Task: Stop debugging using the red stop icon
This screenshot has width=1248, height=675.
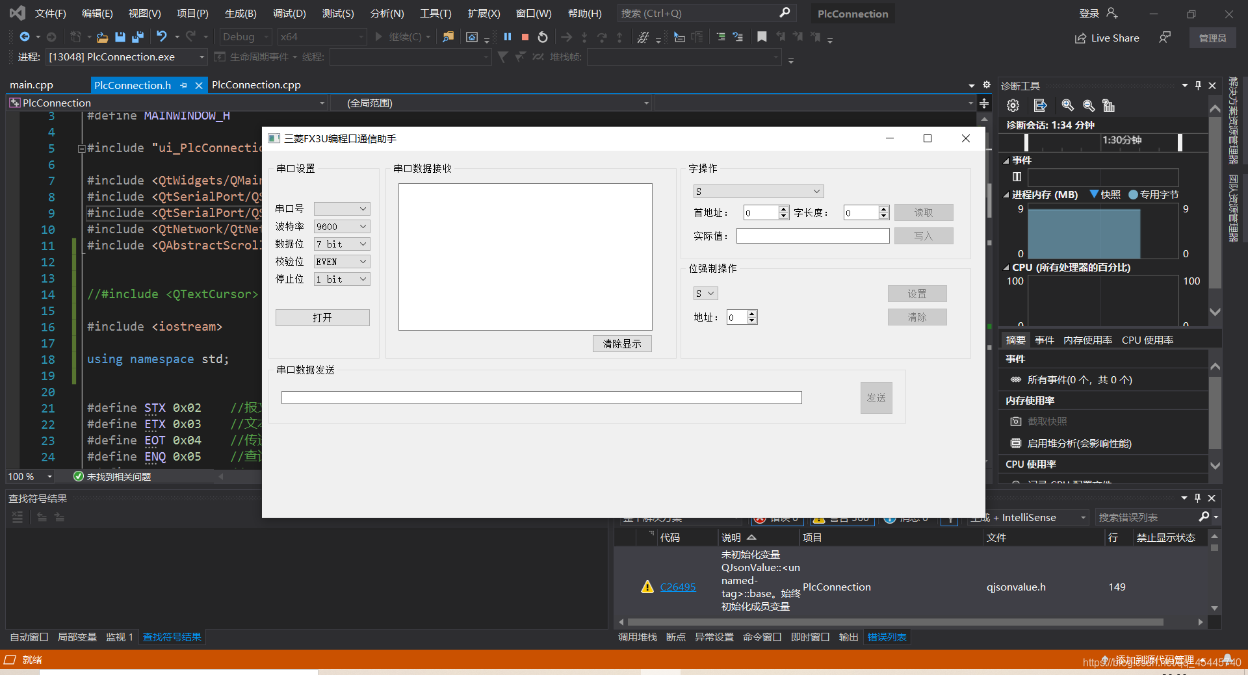Action: click(x=525, y=37)
